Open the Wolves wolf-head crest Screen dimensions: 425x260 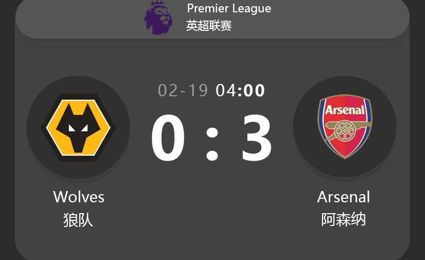click(78, 127)
